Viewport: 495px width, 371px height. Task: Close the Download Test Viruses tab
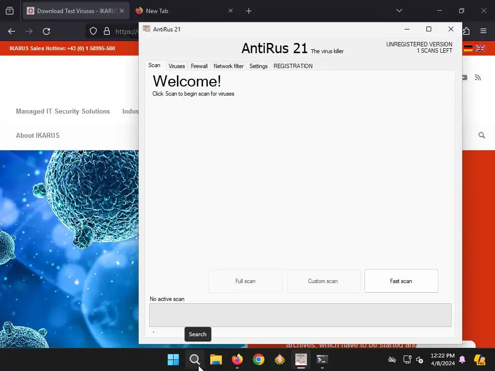point(122,11)
